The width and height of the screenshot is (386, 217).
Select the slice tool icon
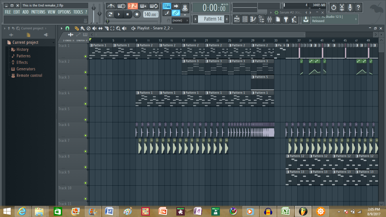point(107,28)
